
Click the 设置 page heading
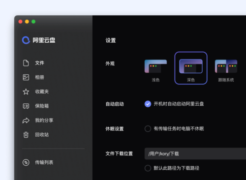[x=111, y=40]
